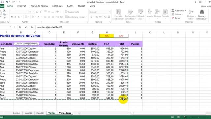Click Insertar cells button

click(150, 15)
